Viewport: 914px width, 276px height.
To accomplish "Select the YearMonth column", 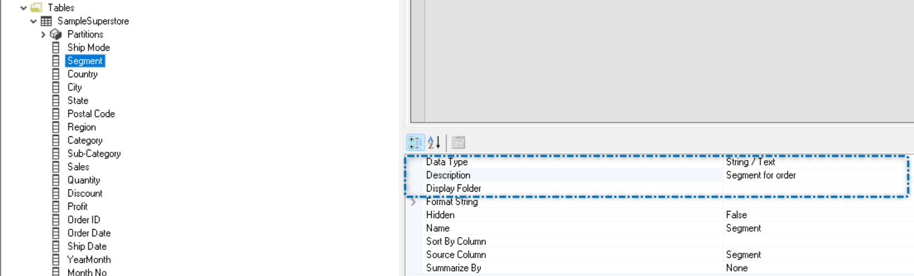I will point(89,259).
